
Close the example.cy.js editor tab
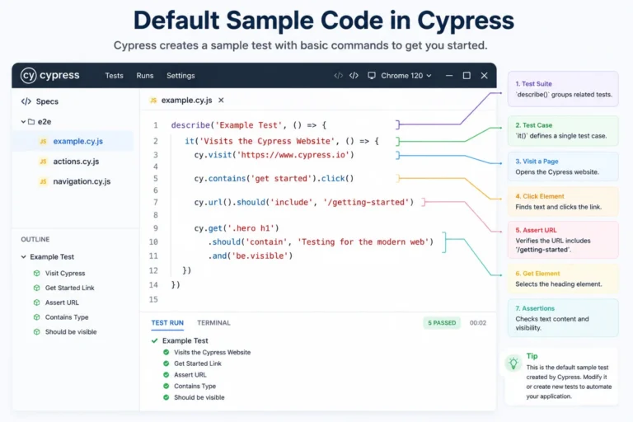point(221,101)
